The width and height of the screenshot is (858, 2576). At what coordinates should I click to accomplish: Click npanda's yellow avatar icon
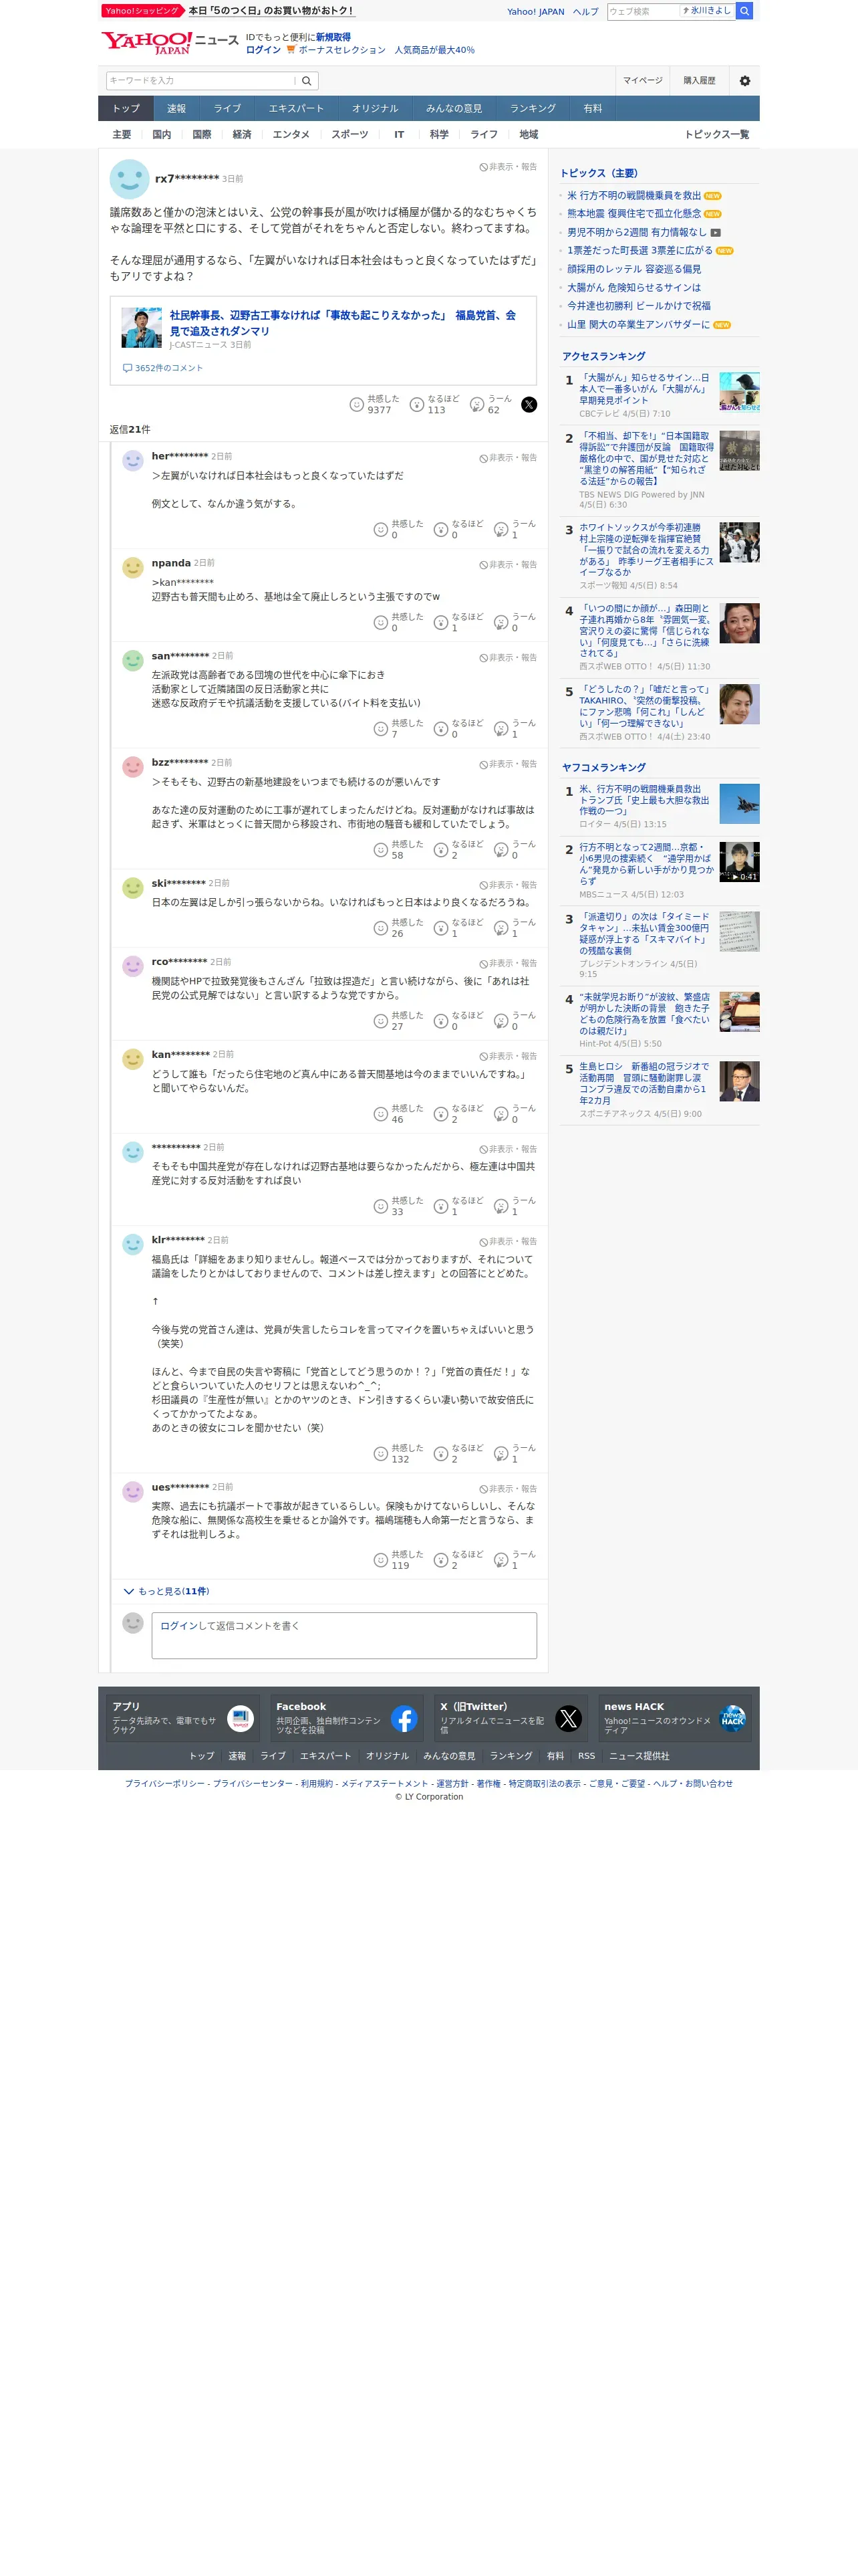point(133,568)
